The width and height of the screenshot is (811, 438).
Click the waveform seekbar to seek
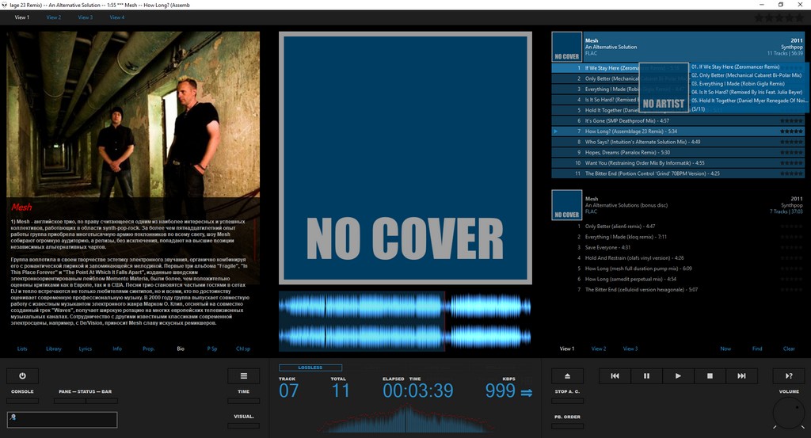click(405, 321)
